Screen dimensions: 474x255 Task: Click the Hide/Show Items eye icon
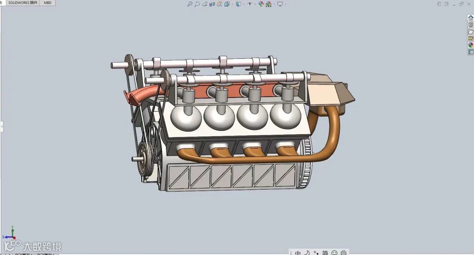[x=250, y=4]
